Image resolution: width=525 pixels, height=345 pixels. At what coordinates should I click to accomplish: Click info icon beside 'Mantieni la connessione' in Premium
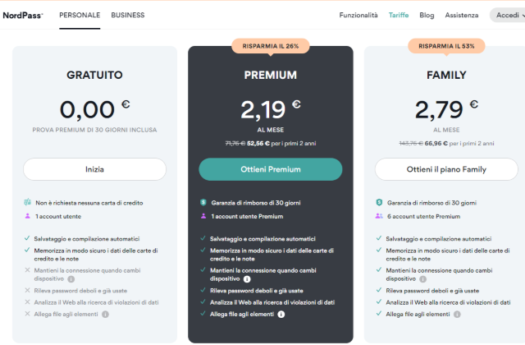tap(247, 278)
